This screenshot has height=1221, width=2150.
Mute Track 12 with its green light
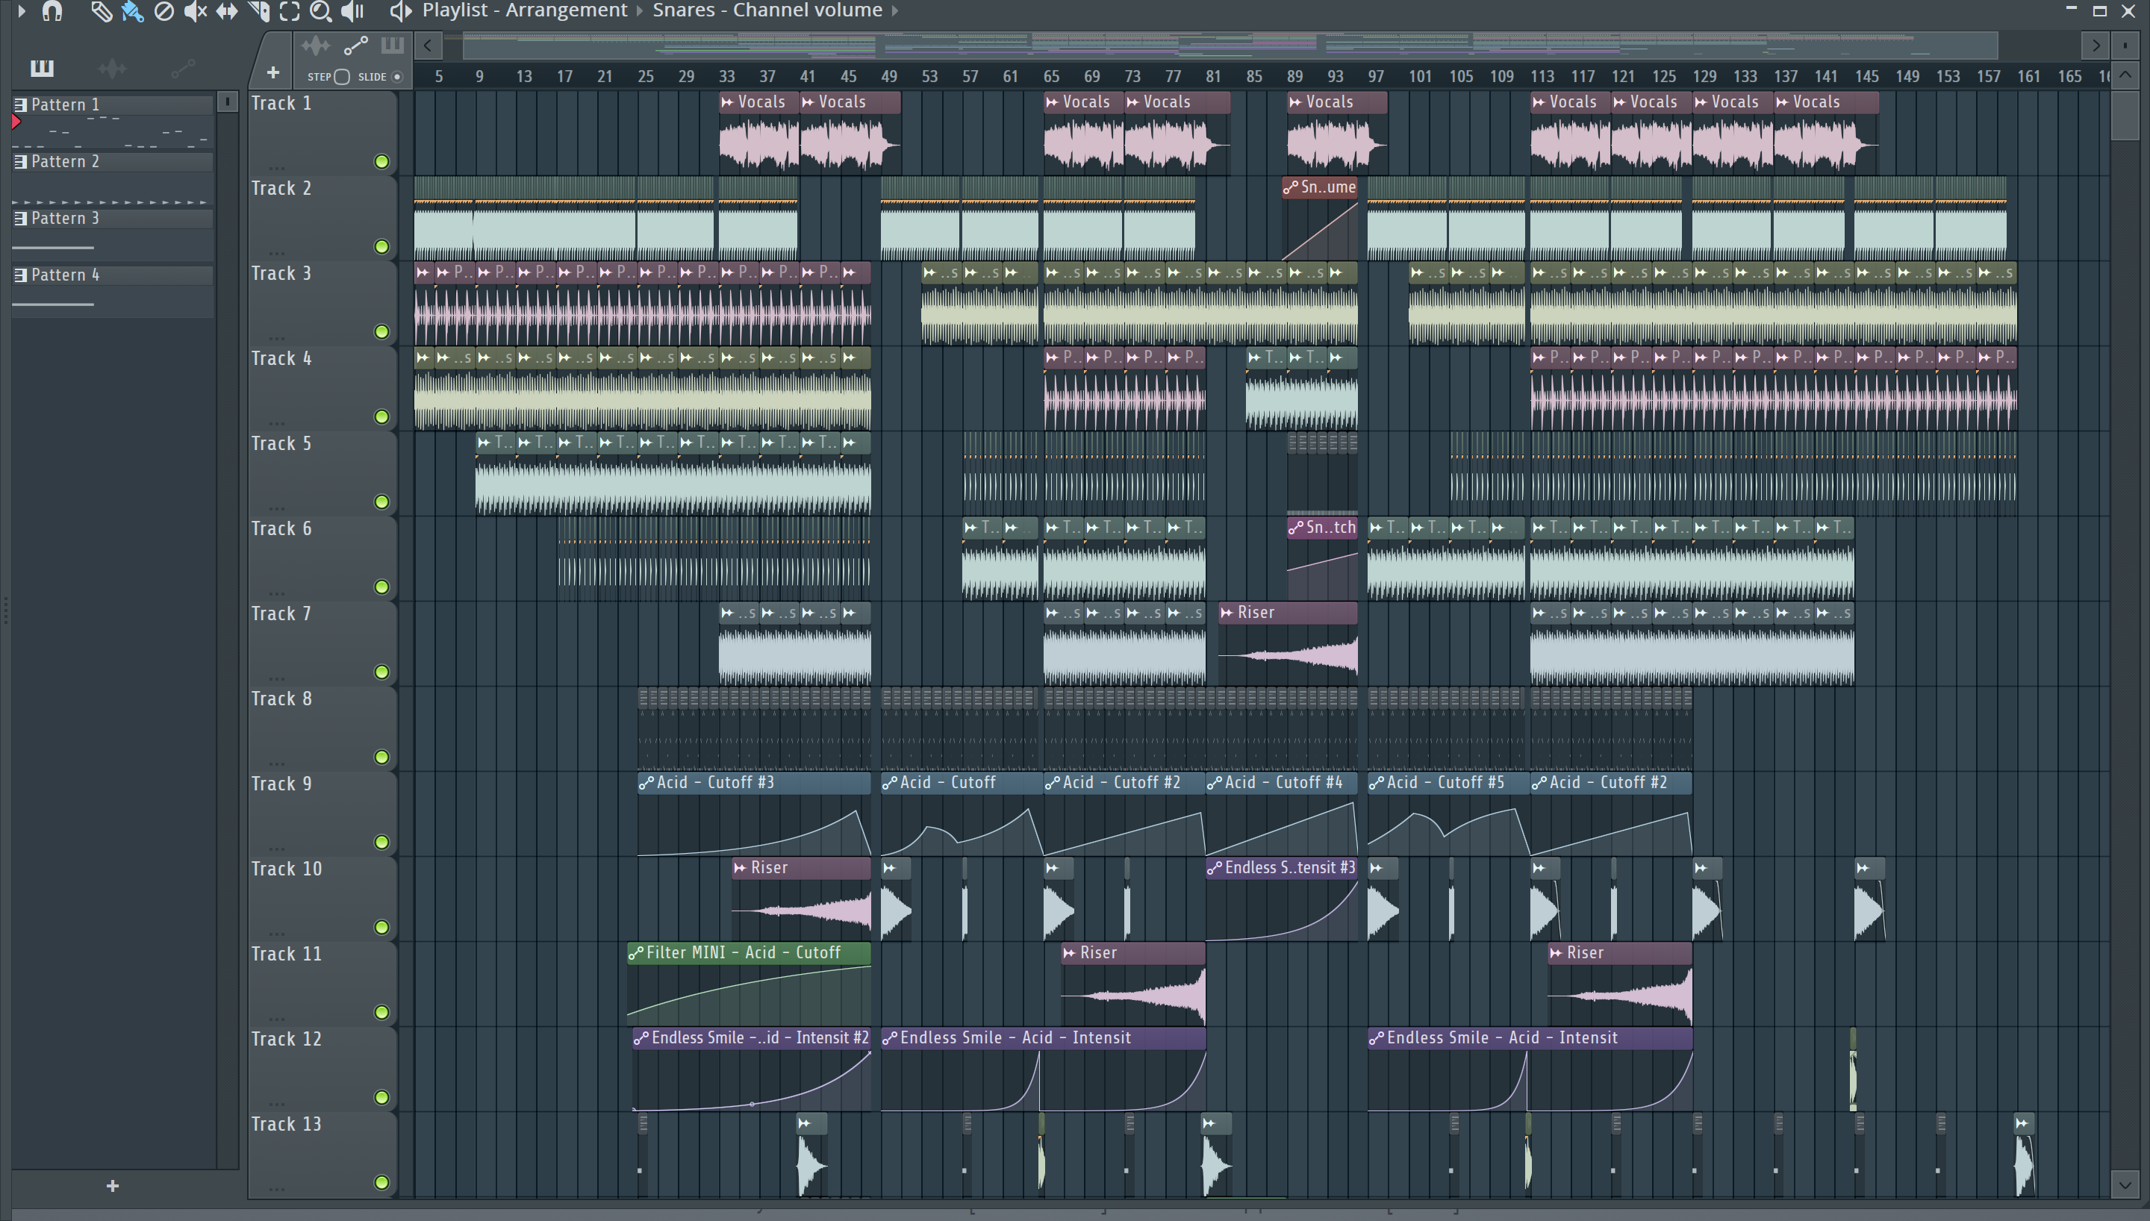381,1098
